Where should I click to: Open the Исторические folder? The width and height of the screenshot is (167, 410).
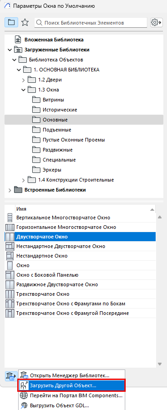pyautogui.click(x=60, y=110)
